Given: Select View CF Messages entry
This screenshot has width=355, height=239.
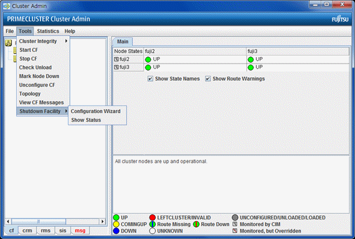Looking at the screenshot, I should 43,103.
